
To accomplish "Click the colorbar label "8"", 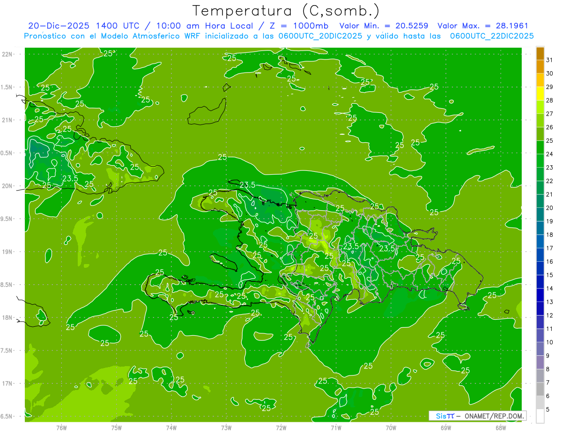I will click(548, 369).
